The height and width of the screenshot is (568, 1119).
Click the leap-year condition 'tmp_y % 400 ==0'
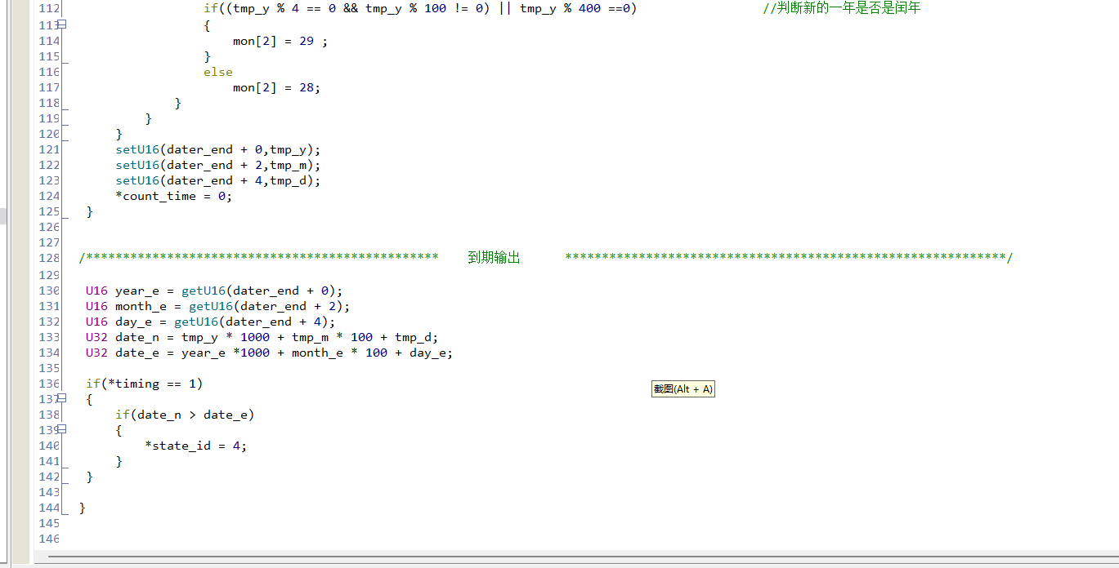click(575, 8)
